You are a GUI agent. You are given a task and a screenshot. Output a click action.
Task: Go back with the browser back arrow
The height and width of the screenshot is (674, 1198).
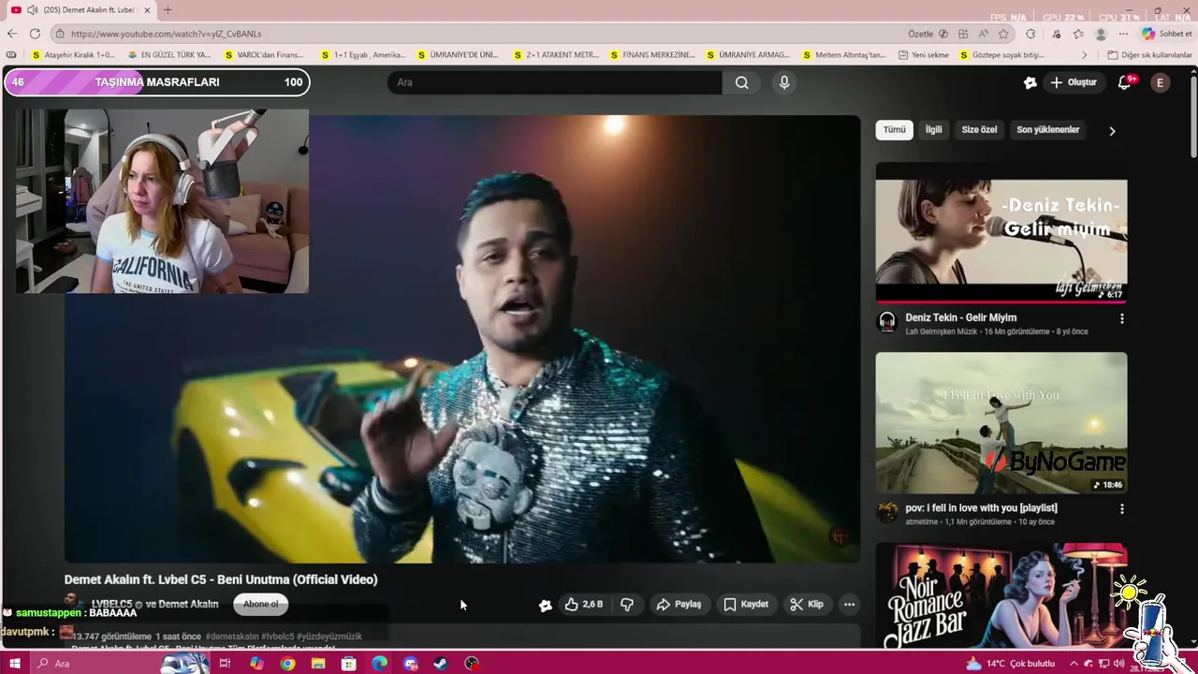(12, 34)
